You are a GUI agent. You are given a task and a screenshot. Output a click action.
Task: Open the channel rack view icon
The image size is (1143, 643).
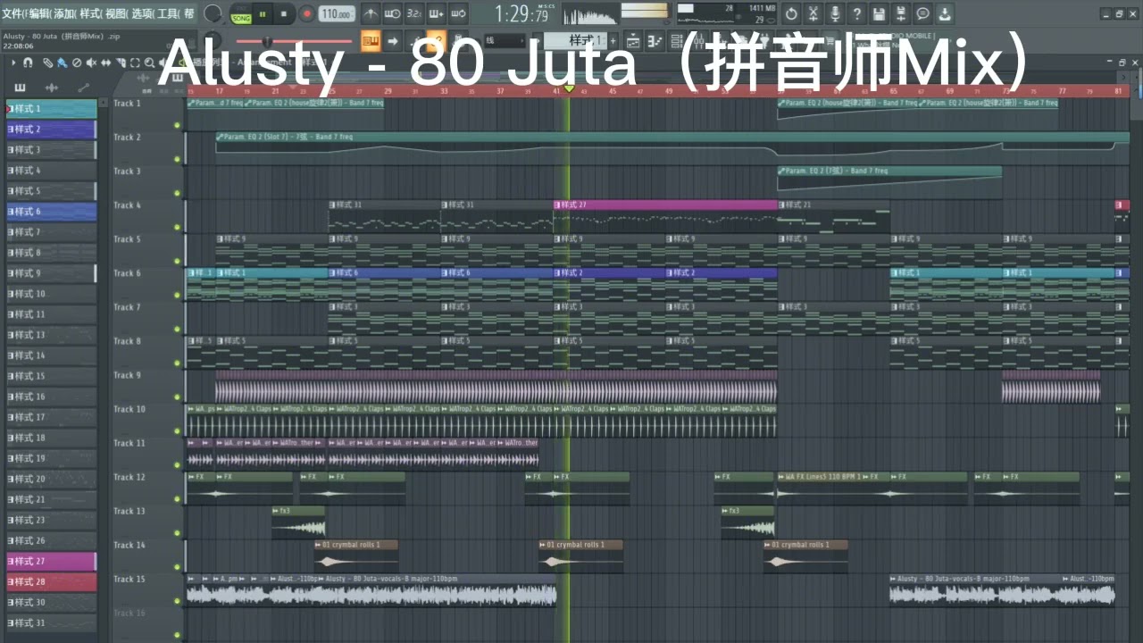pyautogui.click(x=677, y=41)
